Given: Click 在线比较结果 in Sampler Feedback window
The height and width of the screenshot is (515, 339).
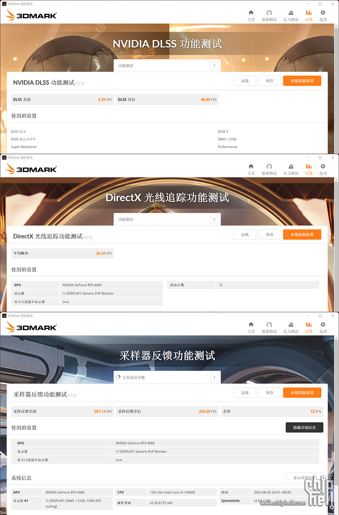Looking at the screenshot, I should tap(302, 393).
